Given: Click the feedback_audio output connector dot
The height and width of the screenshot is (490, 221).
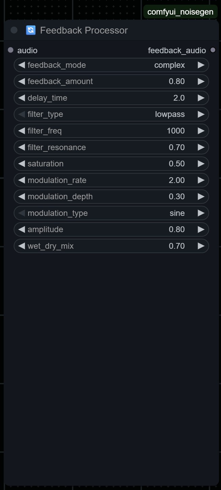Looking at the screenshot, I should 213,50.
